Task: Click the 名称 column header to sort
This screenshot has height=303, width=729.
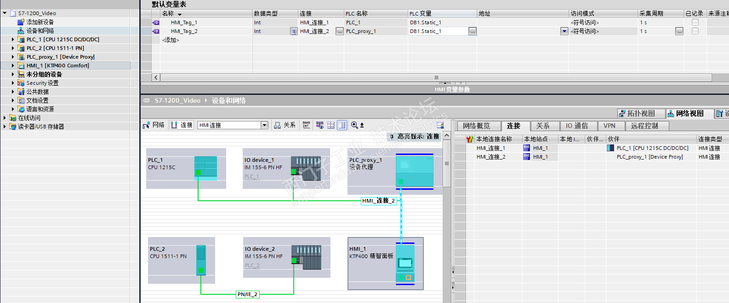Action: (206, 14)
